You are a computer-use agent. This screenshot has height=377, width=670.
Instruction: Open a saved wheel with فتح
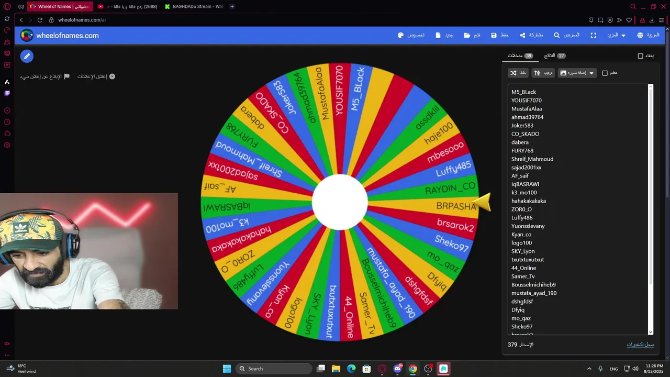click(x=472, y=35)
